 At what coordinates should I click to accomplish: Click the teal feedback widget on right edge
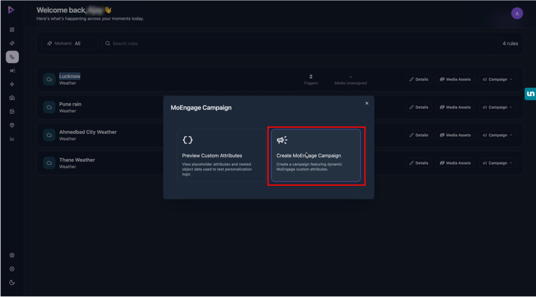pyautogui.click(x=530, y=94)
